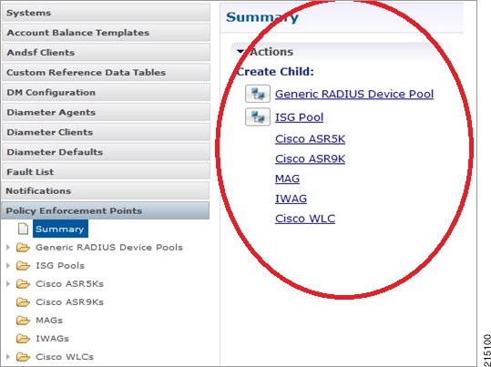Select the highlighted Summary tree node
This screenshot has height=367, width=491.
coord(60,229)
